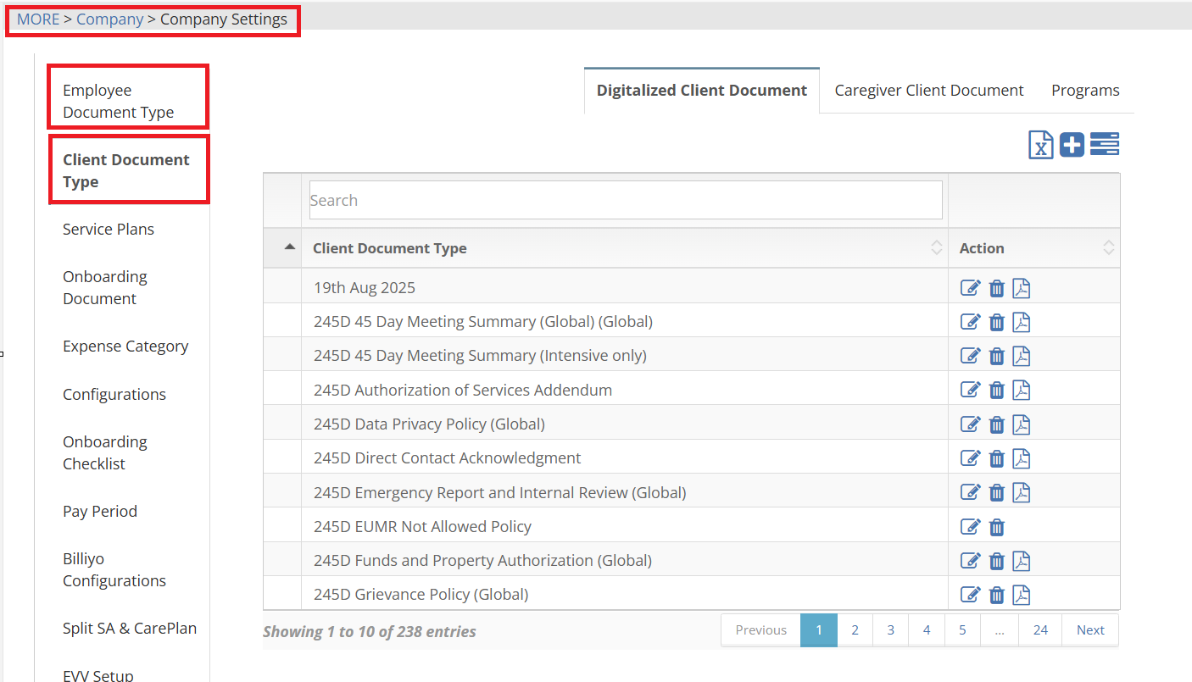This screenshot has height=682, width=1192.
Task: Go to page 2 of entries
Action: click(855, 630)
